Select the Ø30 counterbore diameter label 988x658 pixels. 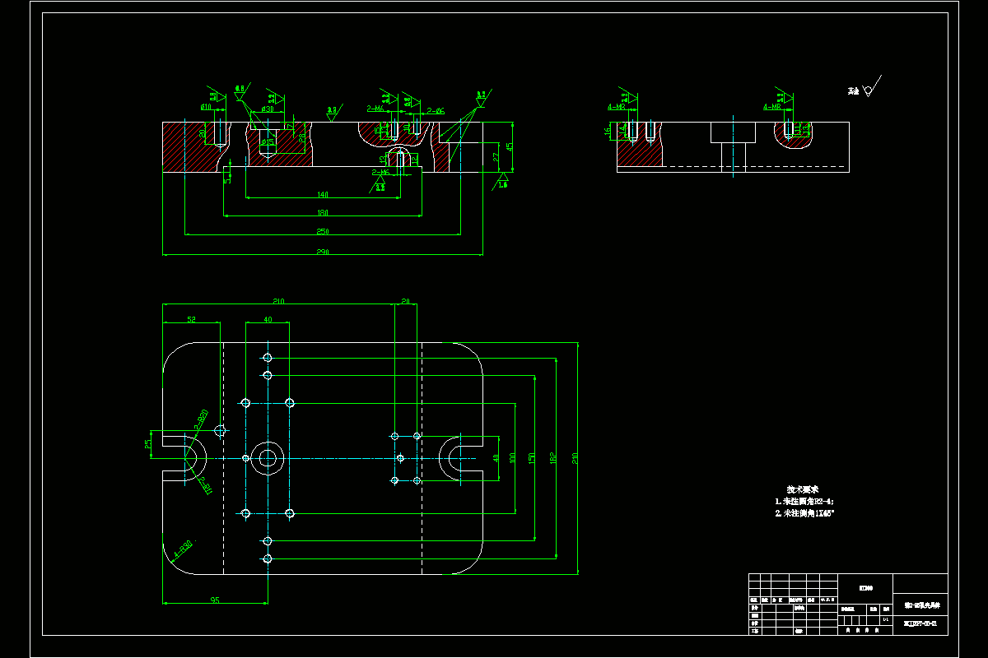(x=268, y=109)
